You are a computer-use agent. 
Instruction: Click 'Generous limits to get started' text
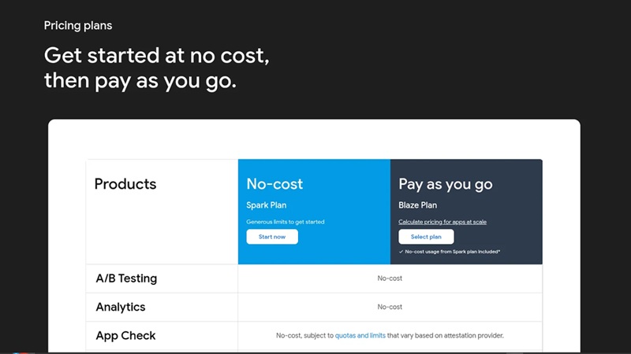286,222
